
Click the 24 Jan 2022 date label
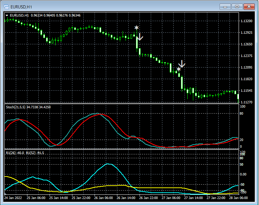coord(12,198)
